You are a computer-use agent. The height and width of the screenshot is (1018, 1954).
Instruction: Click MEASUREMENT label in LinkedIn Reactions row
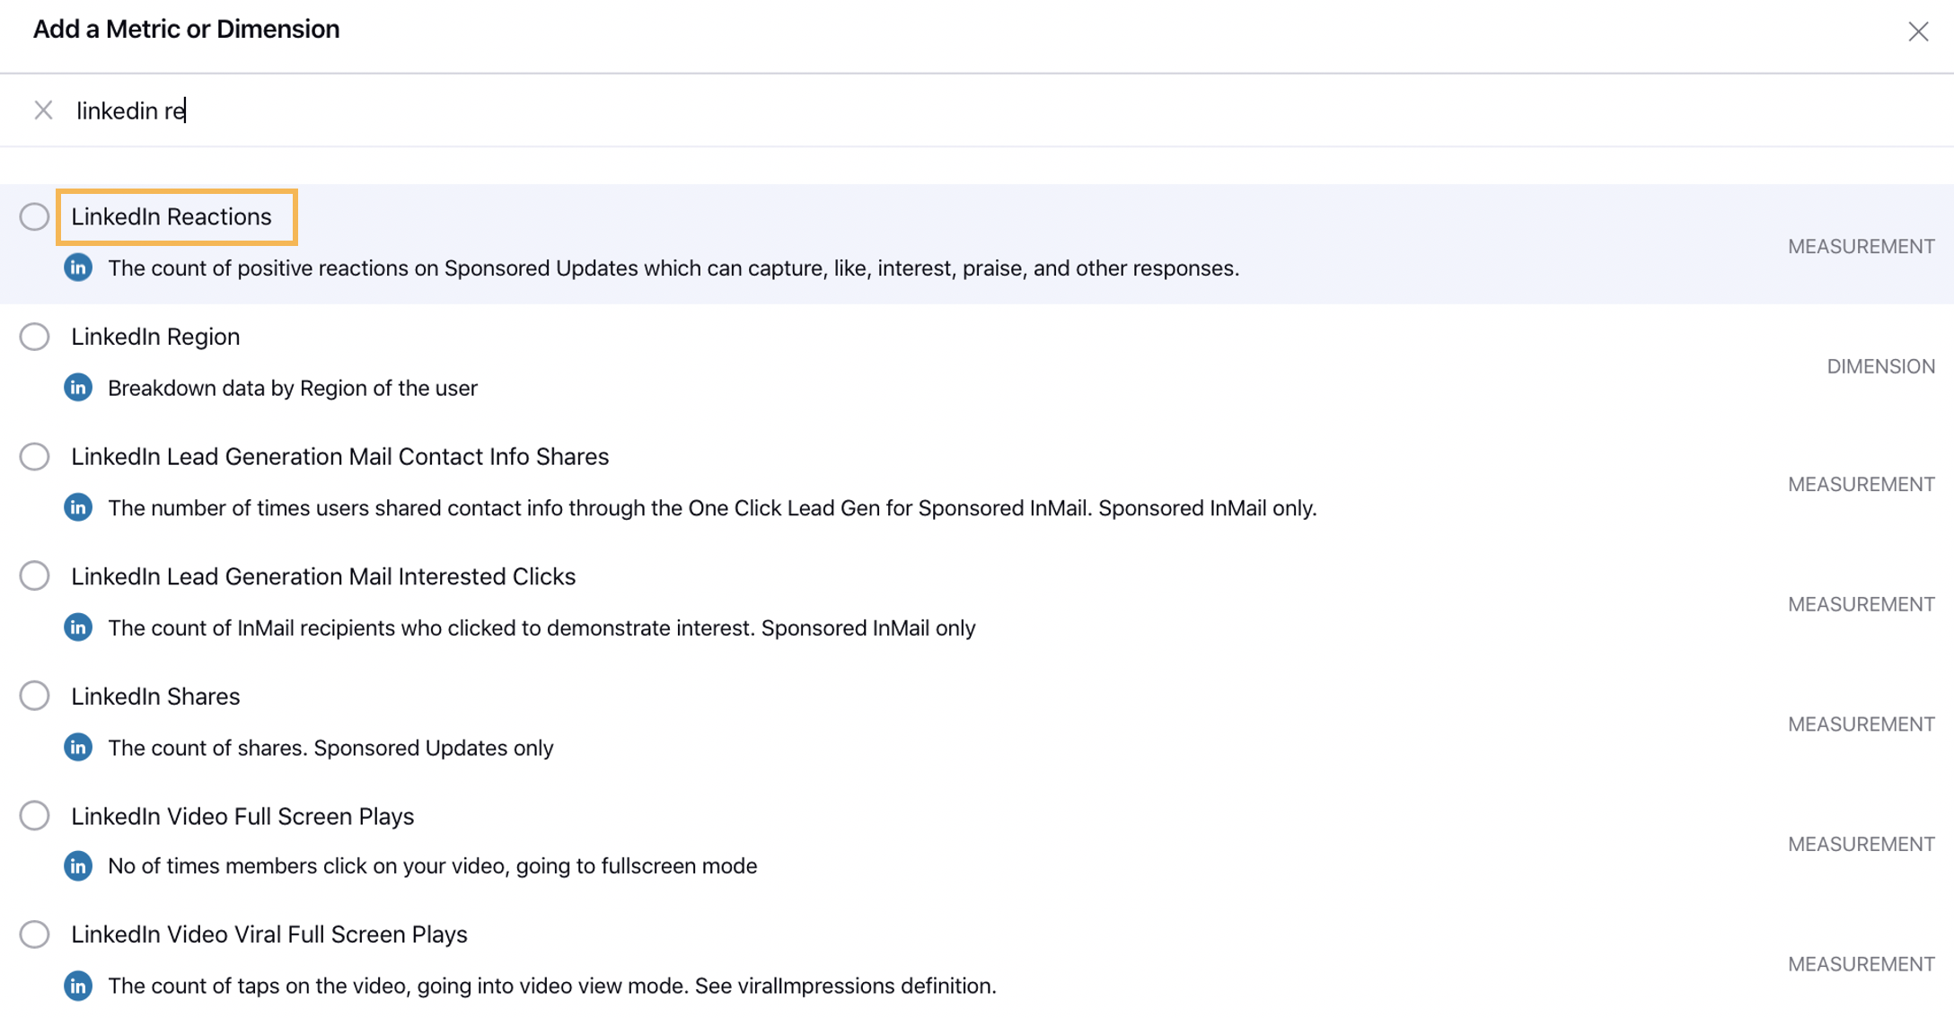[x=1862, y=246]
